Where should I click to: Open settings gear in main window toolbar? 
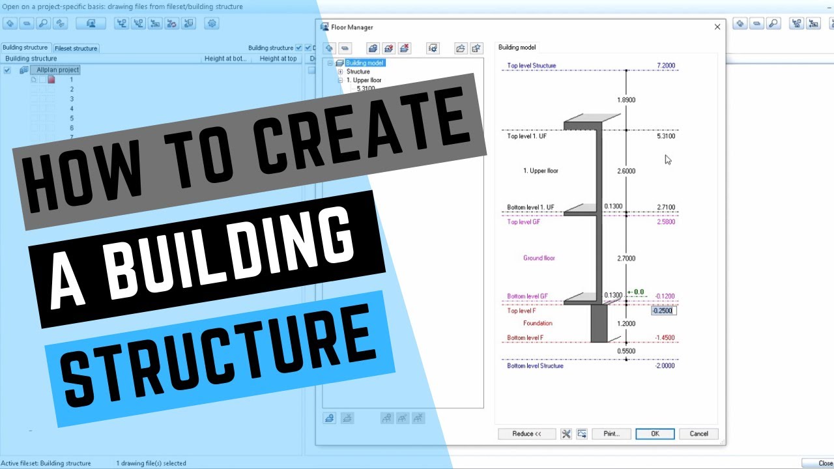(211, 23)
